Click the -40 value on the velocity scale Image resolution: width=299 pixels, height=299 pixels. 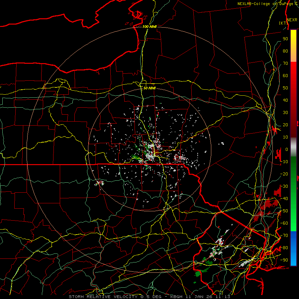pyautogui.click(x=284, y=199)
